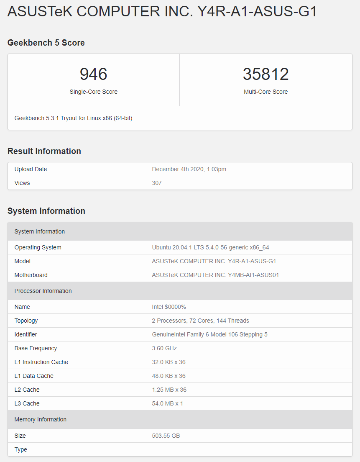Select the Multi-Core Score label
The width and height of the screenshot is (360, 462).
tap(266, 92)
